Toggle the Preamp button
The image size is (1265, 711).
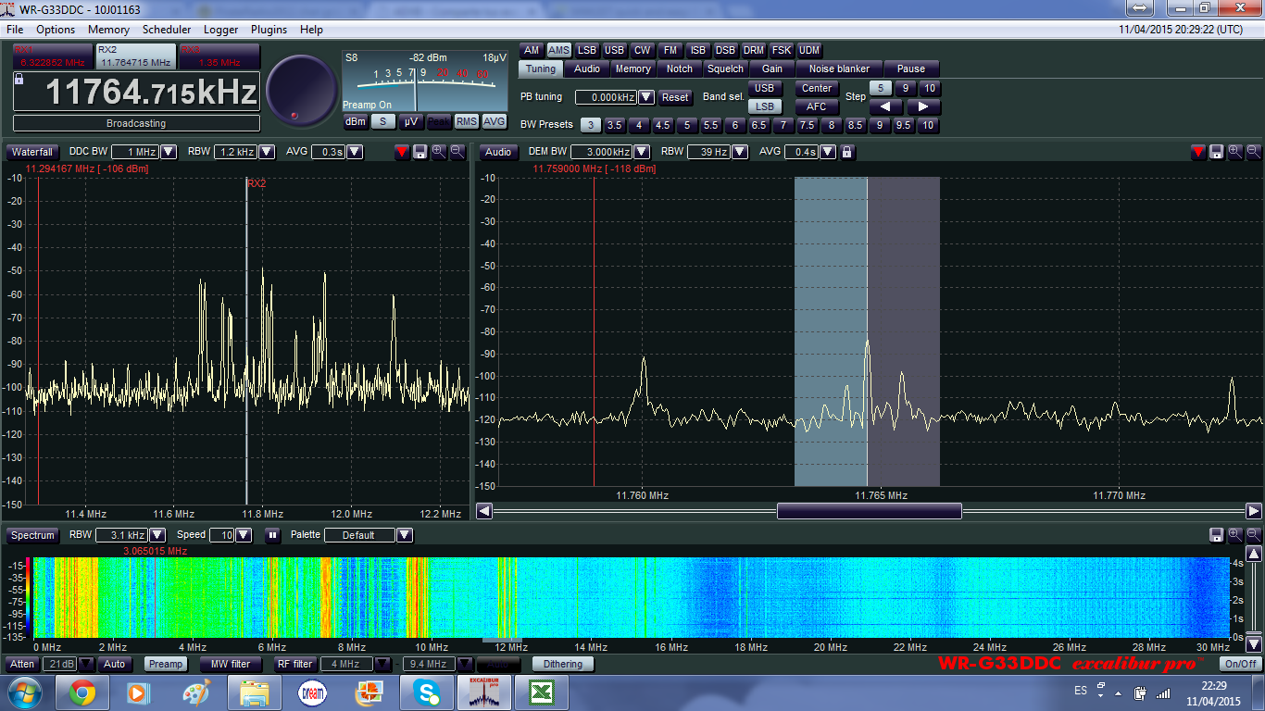point(166,664)
